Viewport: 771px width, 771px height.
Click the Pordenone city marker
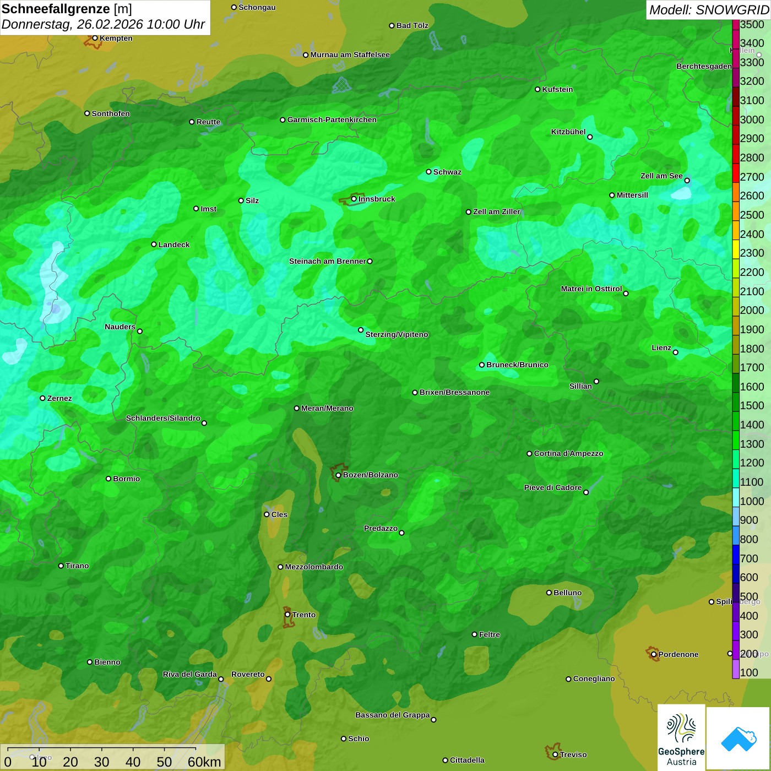654,654
